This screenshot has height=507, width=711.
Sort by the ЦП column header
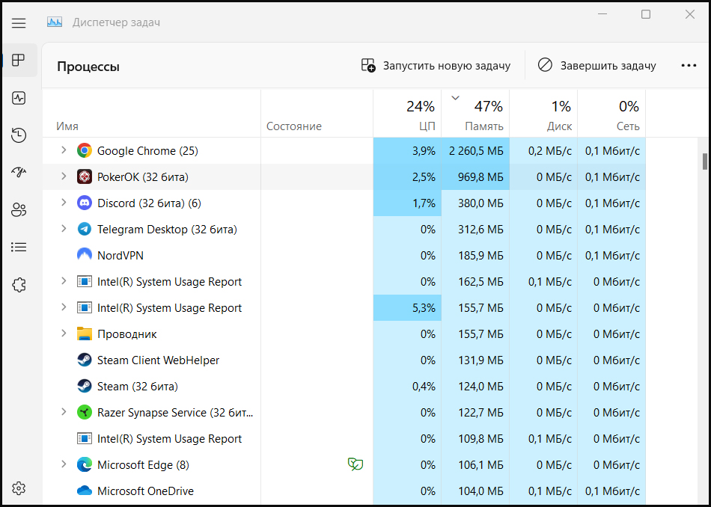(x=407, y=114)
